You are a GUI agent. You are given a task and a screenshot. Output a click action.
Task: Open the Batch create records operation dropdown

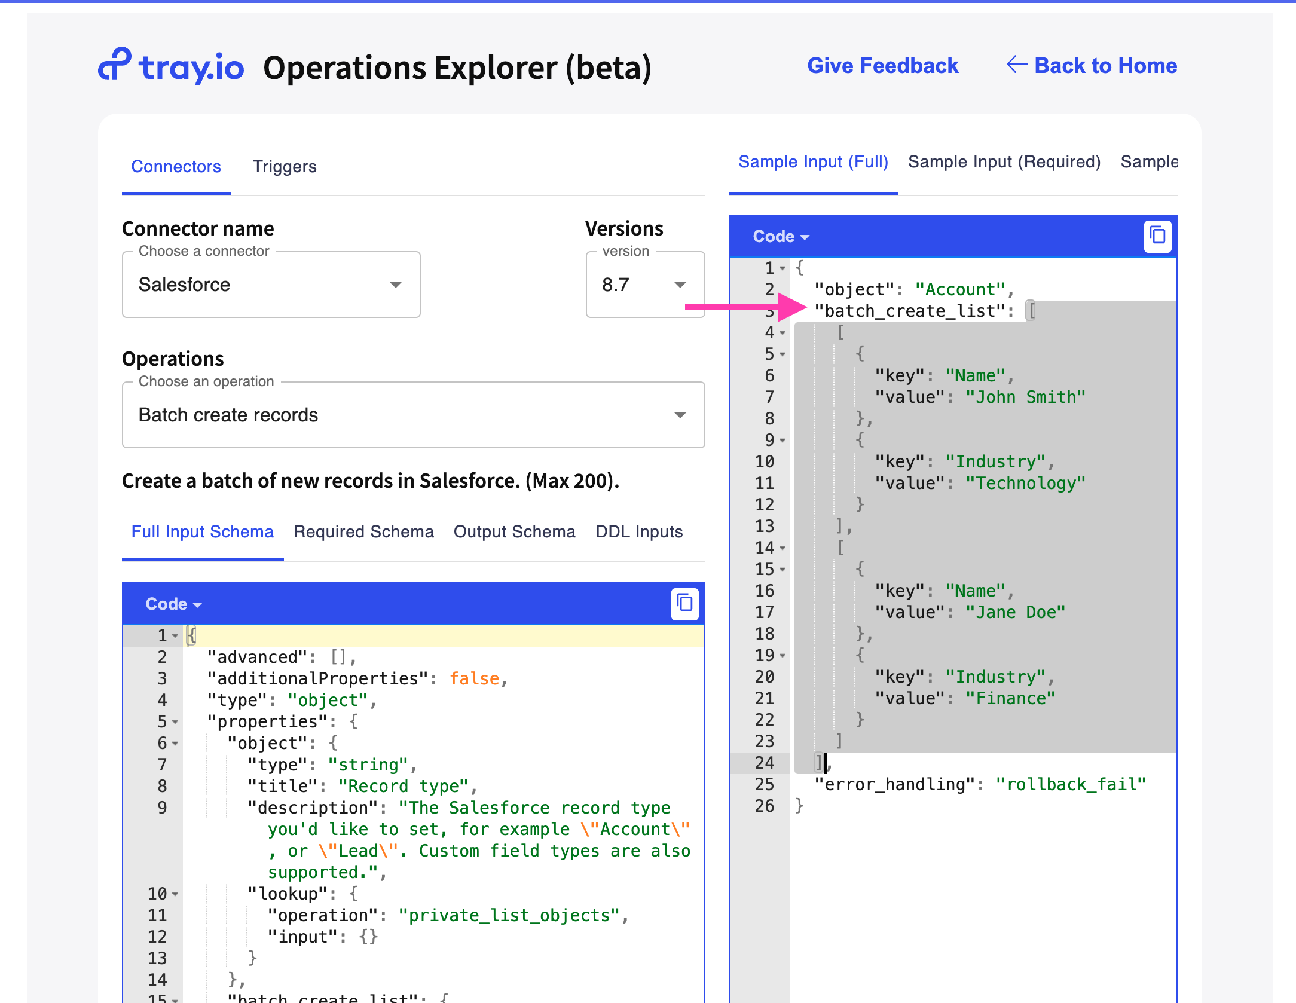click(680, 415)
